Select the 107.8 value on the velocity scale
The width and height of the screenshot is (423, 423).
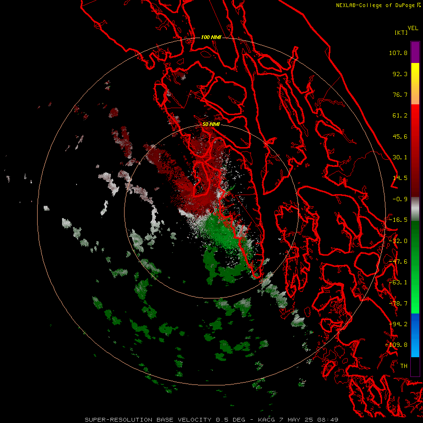pyautogui.click(x=398, y=53)
